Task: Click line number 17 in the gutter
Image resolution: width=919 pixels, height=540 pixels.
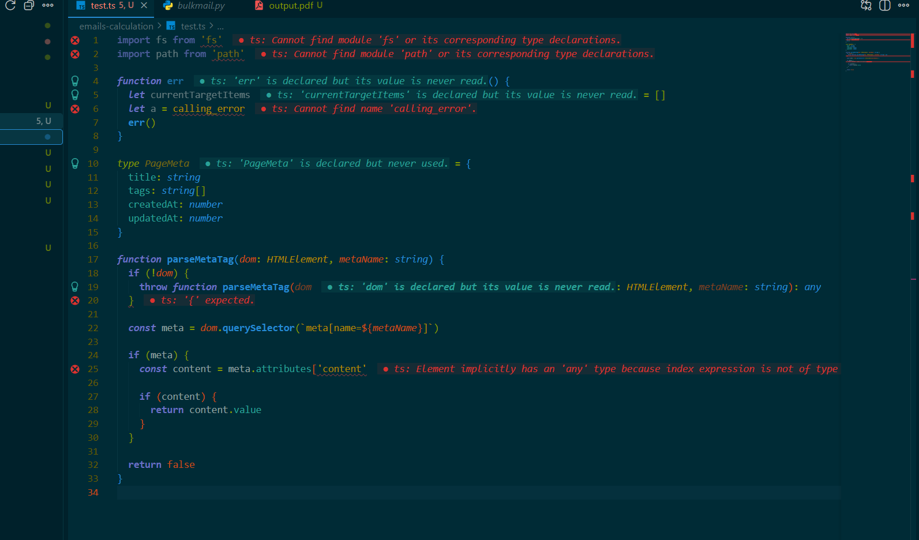Action: tap(93, 259)
